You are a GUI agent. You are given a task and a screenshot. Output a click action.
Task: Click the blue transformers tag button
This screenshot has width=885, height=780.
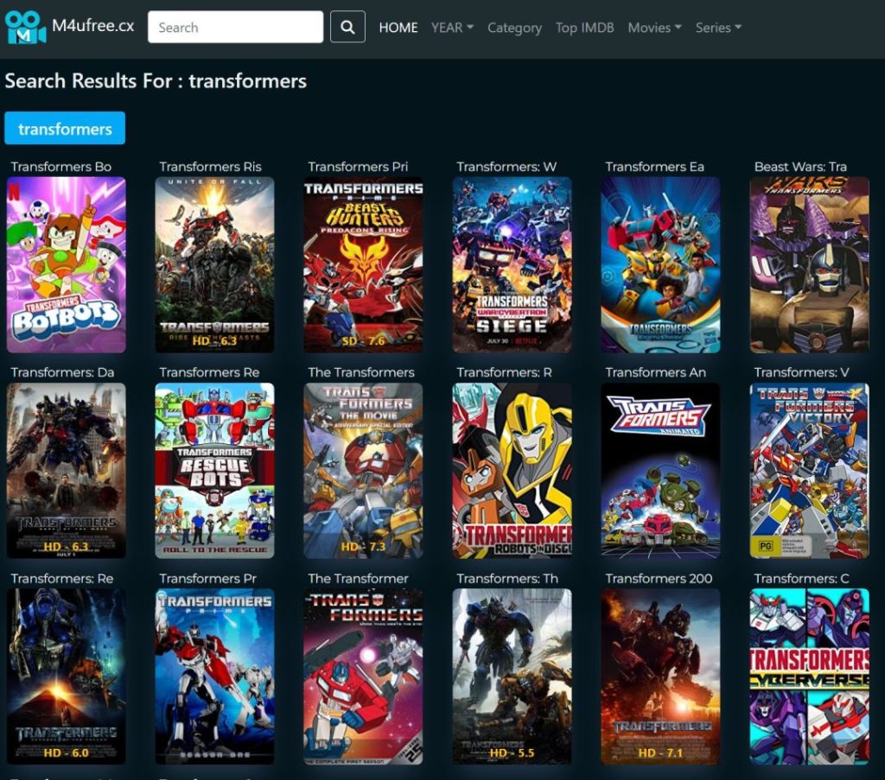tap(65, 129)
